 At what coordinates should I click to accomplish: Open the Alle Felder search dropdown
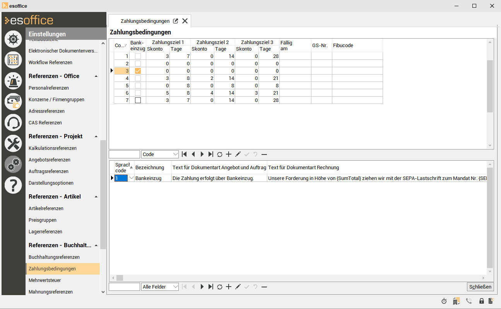coord(175,287)
